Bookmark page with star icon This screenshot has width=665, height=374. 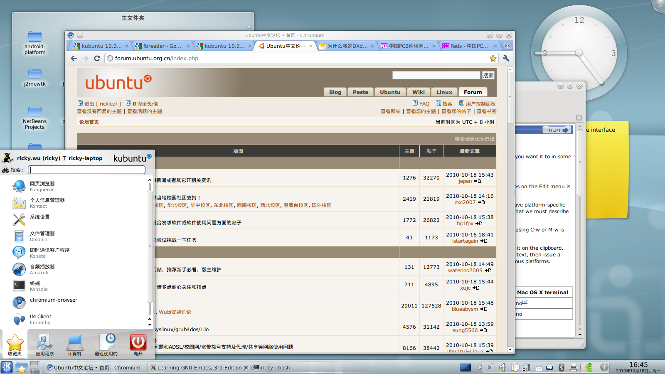pos(493,58)
